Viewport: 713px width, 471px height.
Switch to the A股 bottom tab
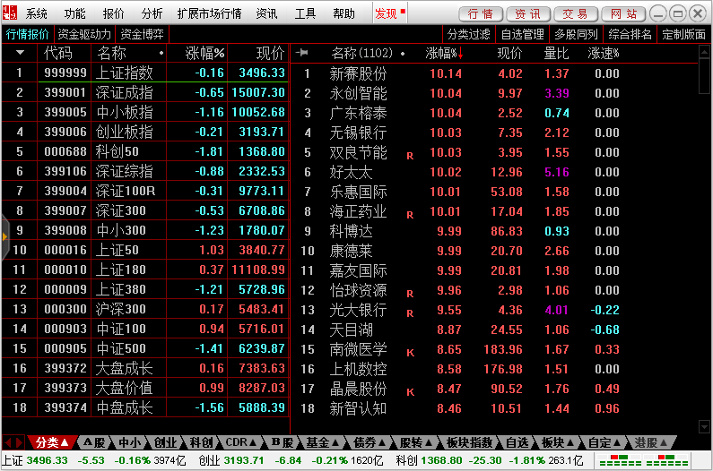coord(94,442)
